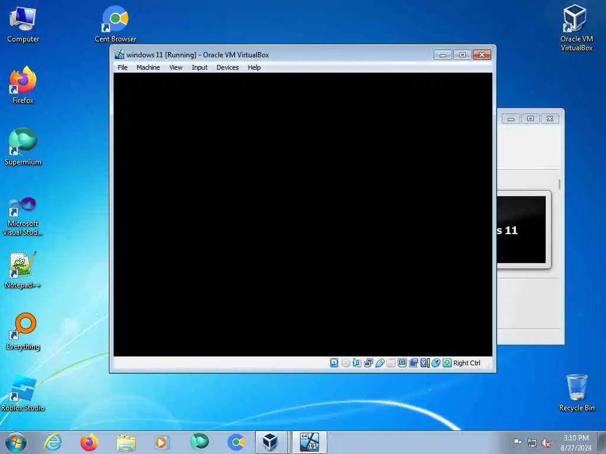This screenshot has height=454, width=606.
Task: Click the mouse integration status icon
Action: pyautogui.click(x=436, y=363)
